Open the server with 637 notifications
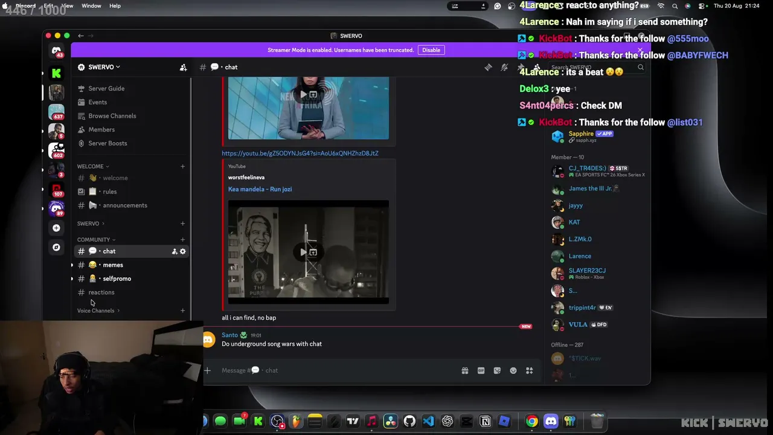This screenshot has width=773, height=435. point(56,112)
